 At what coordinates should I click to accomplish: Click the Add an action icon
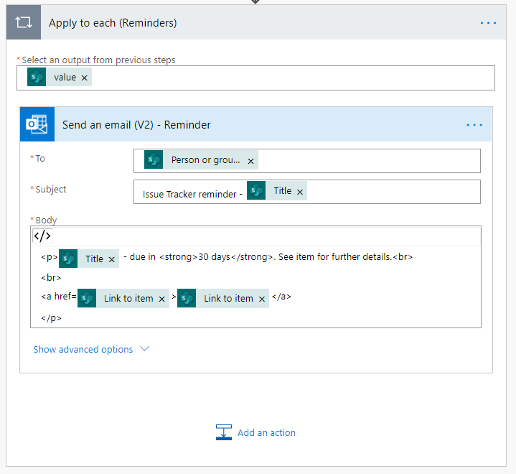pos(224,432)
